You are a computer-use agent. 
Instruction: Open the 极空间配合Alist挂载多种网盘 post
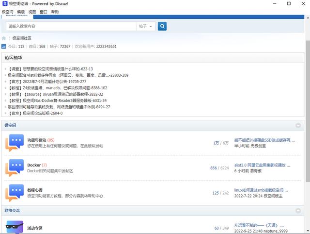coord(68,75)
